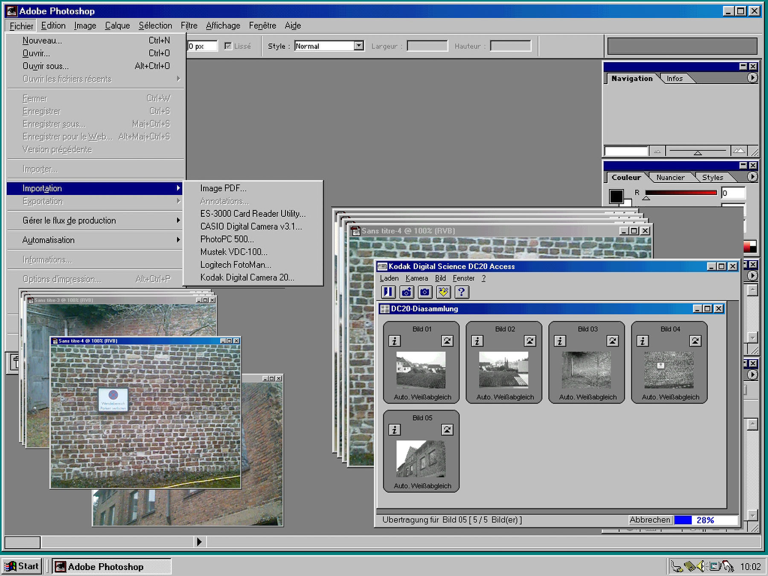Open Bild menu in Kodak window
The width and height of the screenshot is (768, 576).
(x=440, y=278)
